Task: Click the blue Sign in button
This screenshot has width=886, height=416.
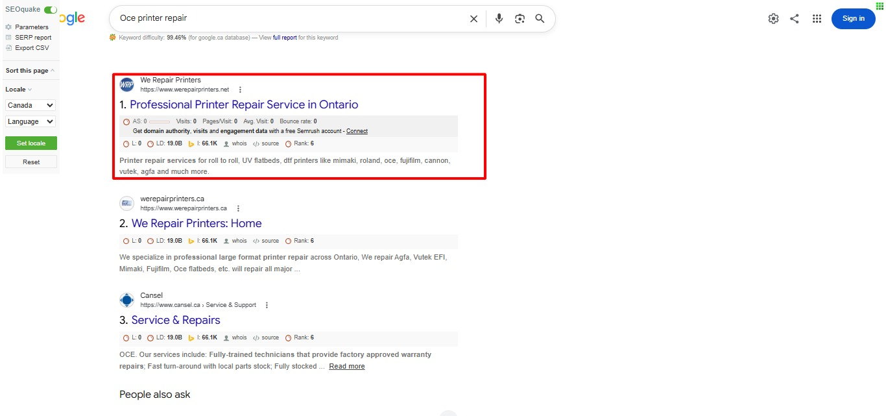Action: (x=854, y=19)
